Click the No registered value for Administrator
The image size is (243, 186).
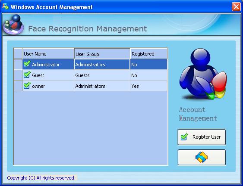(148, 64)
